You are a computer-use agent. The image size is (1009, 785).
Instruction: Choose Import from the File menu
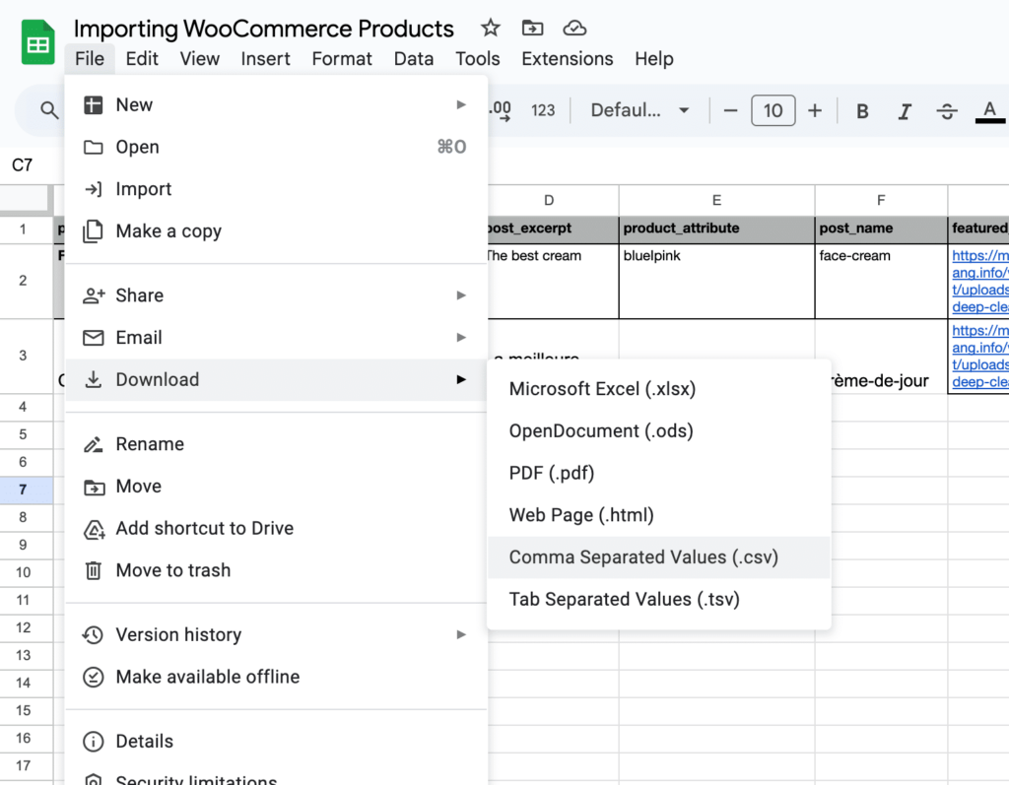276,189
